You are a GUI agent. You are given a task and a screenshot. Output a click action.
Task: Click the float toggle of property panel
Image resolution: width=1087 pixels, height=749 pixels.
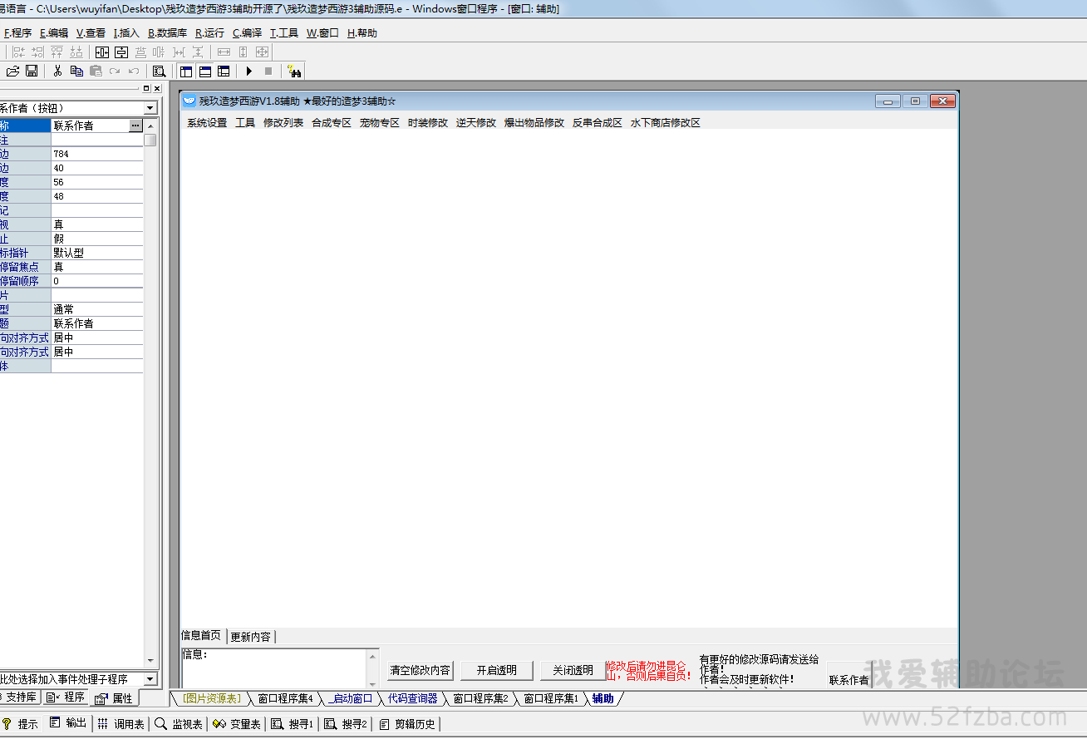click(x=146, y=88)
